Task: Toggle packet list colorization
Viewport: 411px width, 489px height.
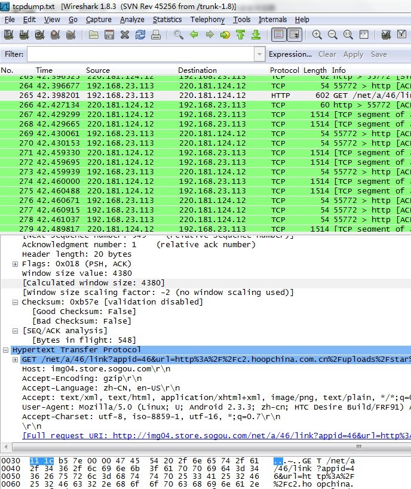Action: pos(279,35)
